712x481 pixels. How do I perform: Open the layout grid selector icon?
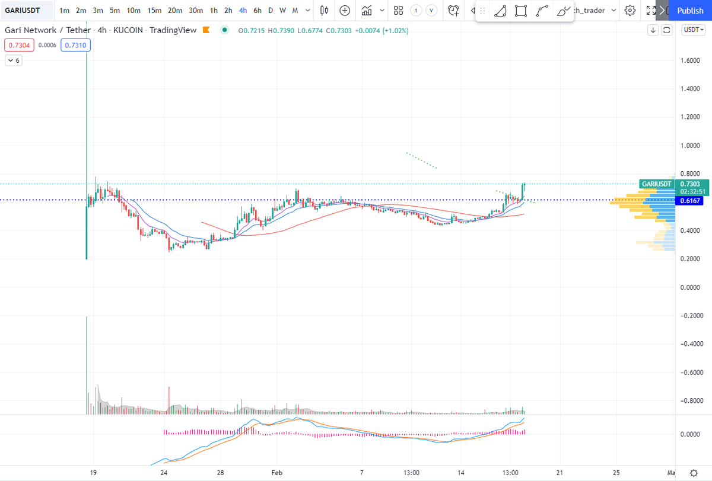(x=399, y=10)
